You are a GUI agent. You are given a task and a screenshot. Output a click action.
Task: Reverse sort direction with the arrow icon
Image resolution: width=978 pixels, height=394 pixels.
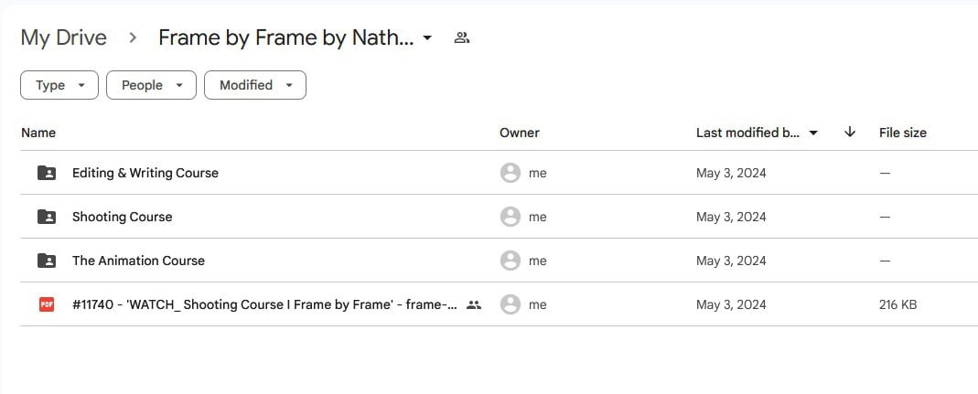pos(850,133)
